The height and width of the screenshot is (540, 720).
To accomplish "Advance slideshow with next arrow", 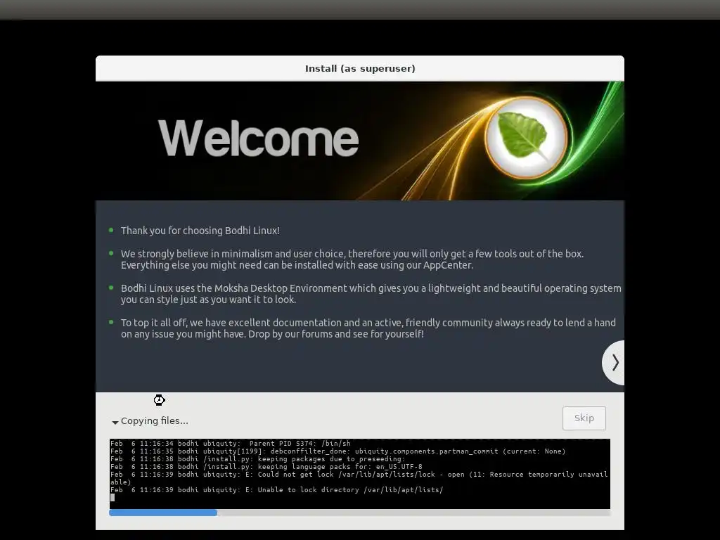I will [x=614, y=362].
